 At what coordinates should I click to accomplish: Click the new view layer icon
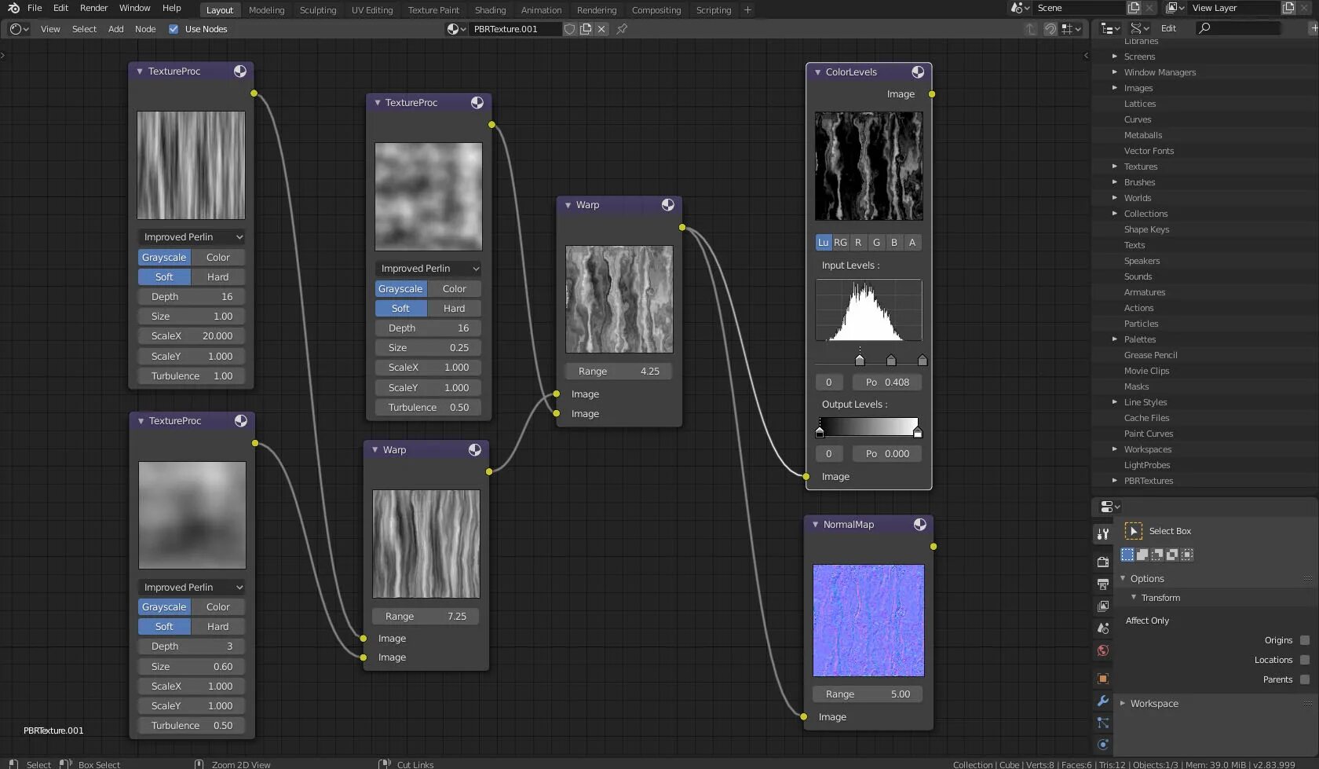[1288, 8]
